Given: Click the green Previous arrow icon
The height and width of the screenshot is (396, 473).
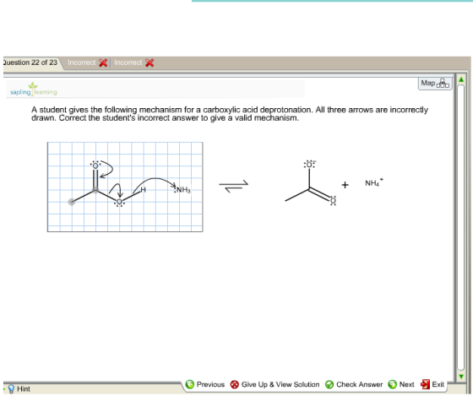Looking at the screenshot, I should (x=190, y=384).
